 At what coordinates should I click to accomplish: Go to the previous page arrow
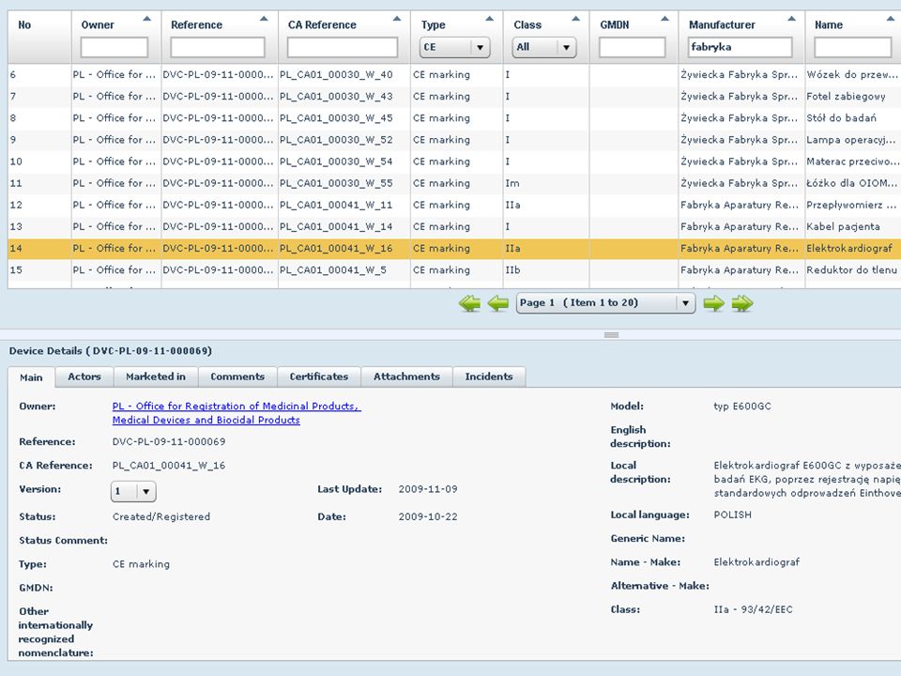pyautogui.click(x=497, y=303)
